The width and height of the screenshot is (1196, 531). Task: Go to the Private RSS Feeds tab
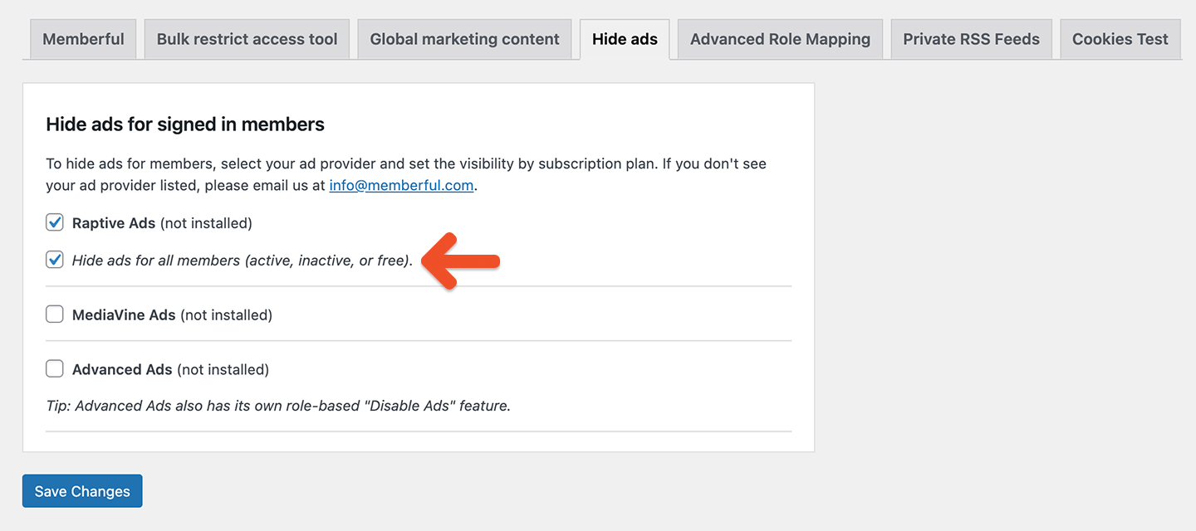click(971, 38)
